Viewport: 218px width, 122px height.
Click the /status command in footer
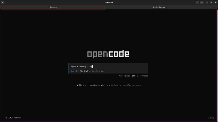pyautogui.click(x=18, y=118)
